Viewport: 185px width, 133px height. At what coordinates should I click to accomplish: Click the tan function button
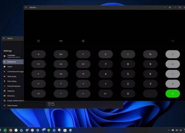(x=83, y=64)
